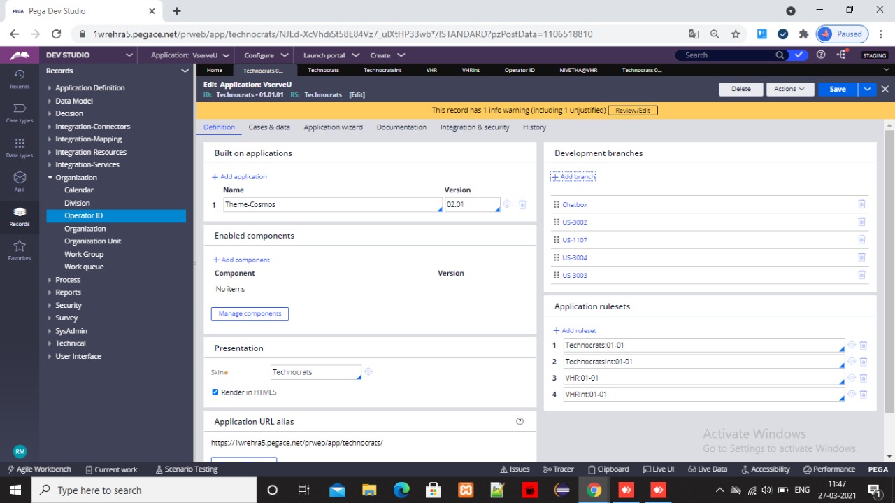The width and height of the screenshot is (895, 503).
Task: Toggle Render in HTML5 checkbox
Action: coord(215,392)
